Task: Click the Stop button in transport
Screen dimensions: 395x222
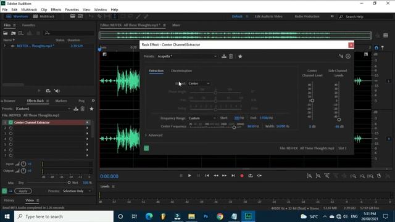Action: tap(181, 176)
